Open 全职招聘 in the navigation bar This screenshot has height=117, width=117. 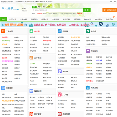(x=56, y=19)
